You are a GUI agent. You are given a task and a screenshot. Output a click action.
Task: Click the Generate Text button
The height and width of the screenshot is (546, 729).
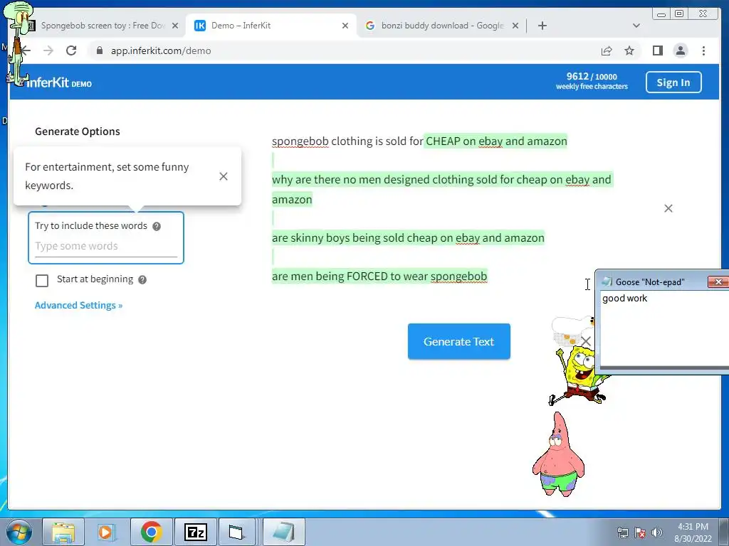(x=459, y=341)
